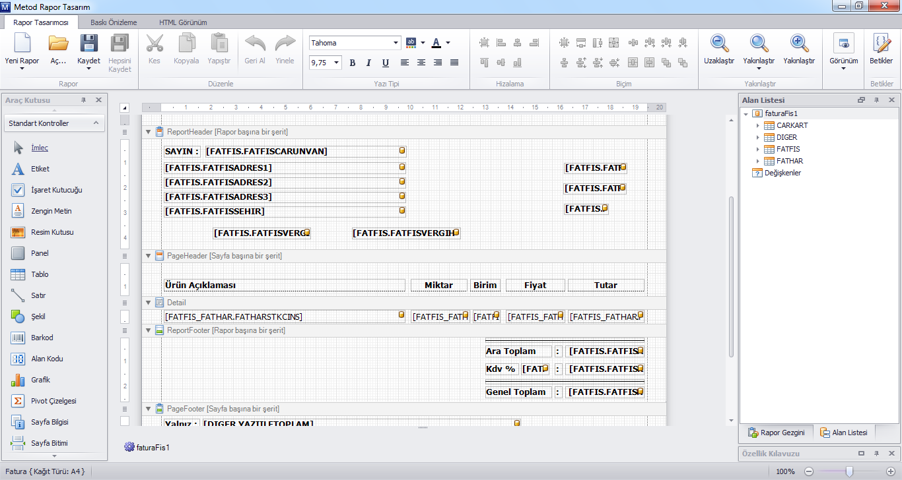The width and height of the screenshot is (902, 480).
Task: Open the HTML Görünüm tab
Action: pyautogui.click(x=183, y=22)
